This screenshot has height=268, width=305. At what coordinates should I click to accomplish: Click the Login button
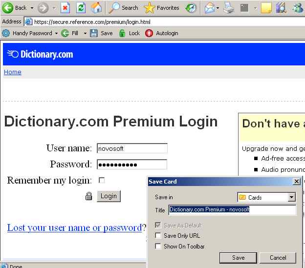[109, 196]
